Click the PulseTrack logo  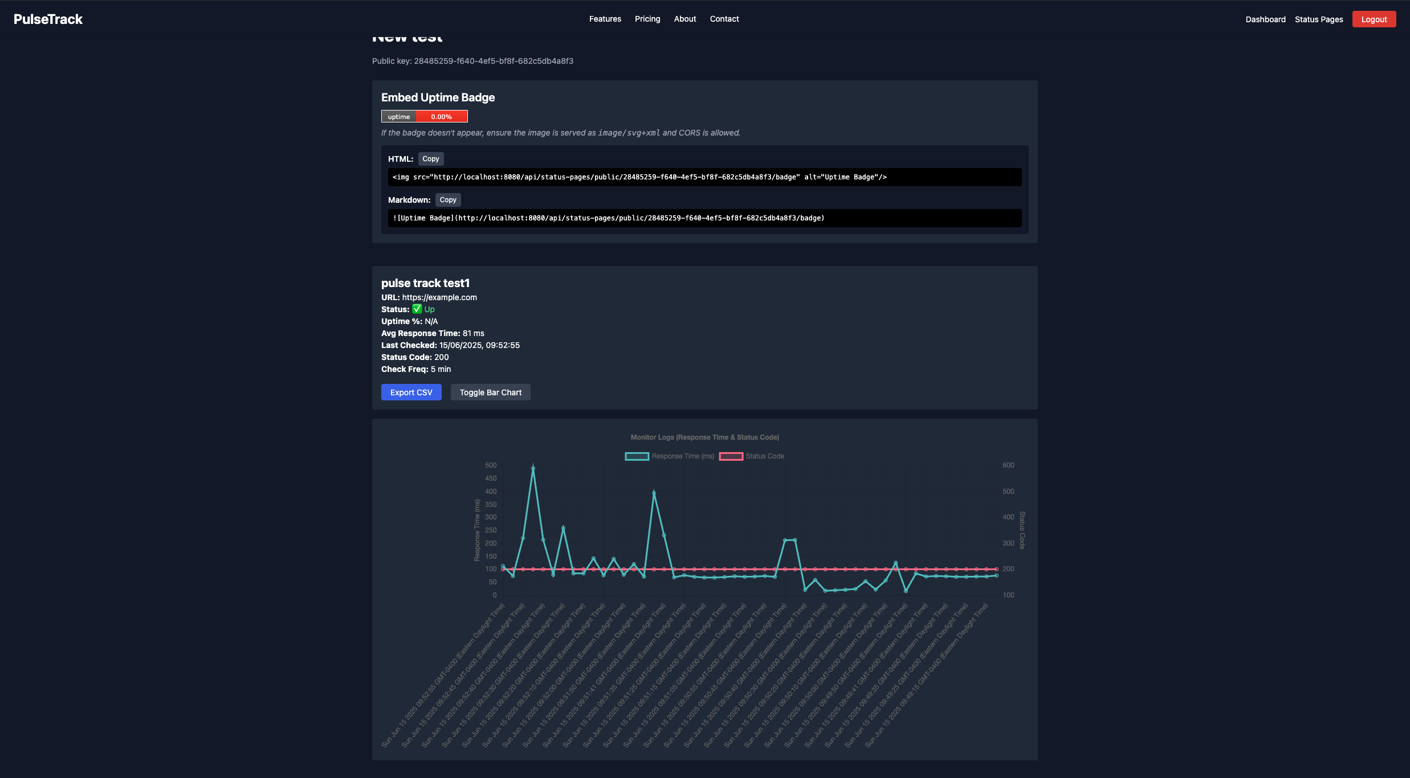coord(48,19)
